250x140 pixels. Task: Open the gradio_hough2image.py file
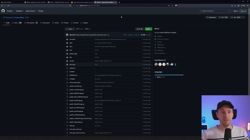(x=77, y=104)
